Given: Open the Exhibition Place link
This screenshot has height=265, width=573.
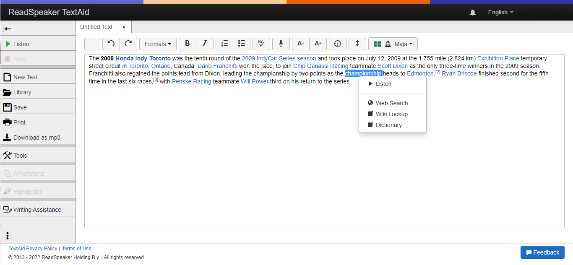Looking at the screenshot, I should pyautogui.click(x=498, y=58).
